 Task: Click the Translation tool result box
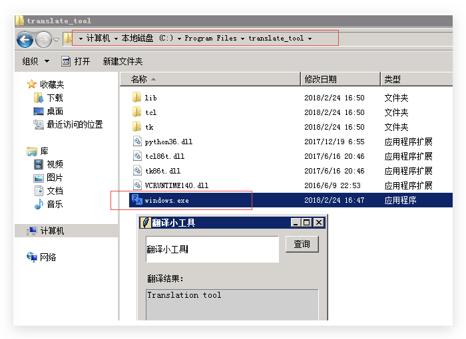pyautogui.click(x=232, y=304)
